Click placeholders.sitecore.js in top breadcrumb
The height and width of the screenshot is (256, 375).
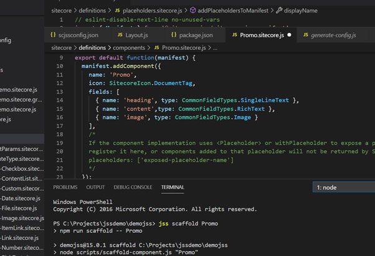pyautogui.click(x=153, y=11)
